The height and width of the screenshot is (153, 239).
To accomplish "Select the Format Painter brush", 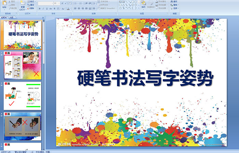I will click(x=13, y=8).
